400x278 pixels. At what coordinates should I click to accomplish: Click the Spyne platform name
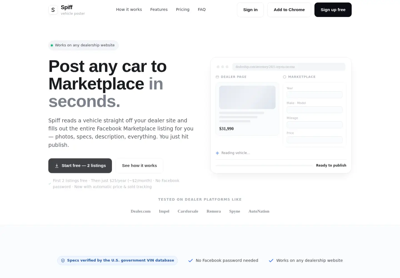[235, 211]
